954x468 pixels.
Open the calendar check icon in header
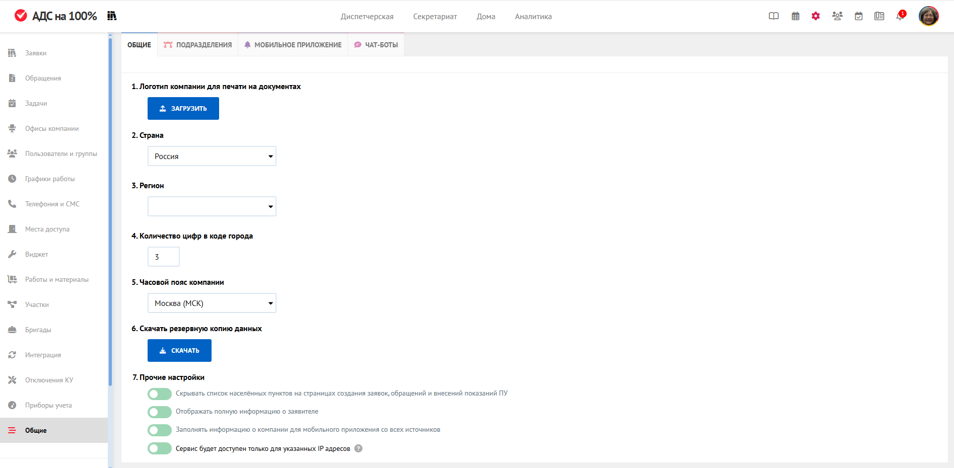coord(858,16)
